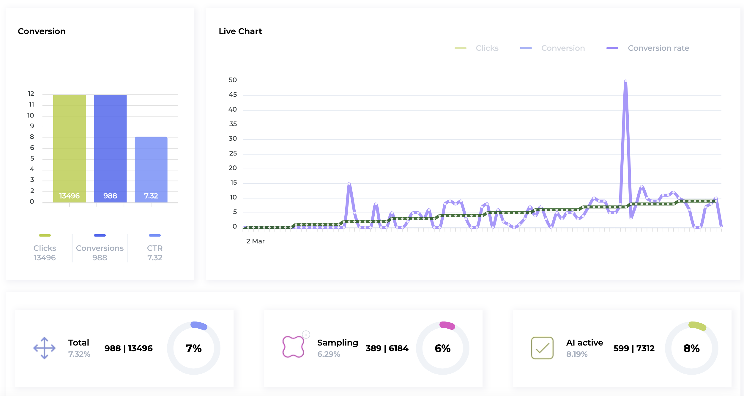Select the Conversions 988 legend item
The image size is (744, 396).
coord(100,252)
